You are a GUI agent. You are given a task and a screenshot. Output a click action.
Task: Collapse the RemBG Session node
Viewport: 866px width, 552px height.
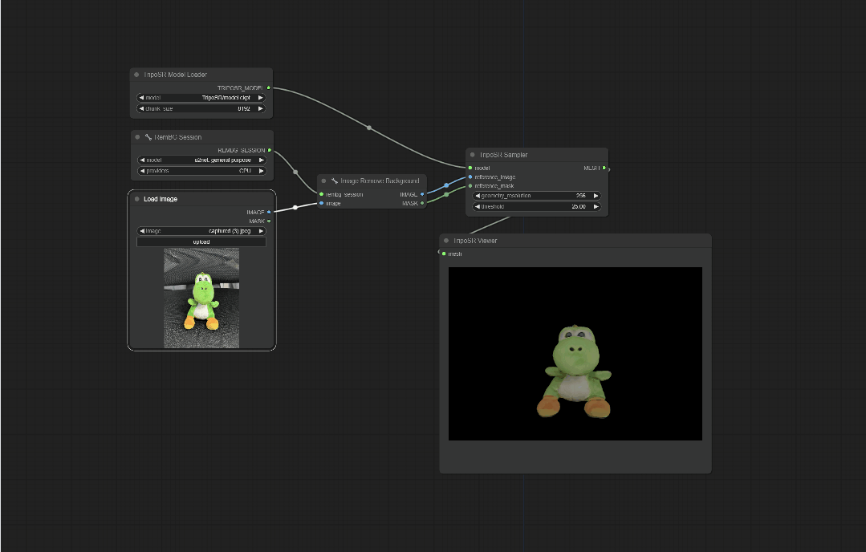137,137
